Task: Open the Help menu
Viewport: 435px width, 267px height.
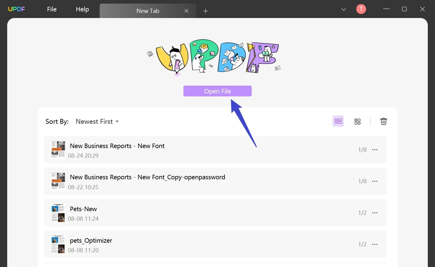Action: [x=82, y=9]
